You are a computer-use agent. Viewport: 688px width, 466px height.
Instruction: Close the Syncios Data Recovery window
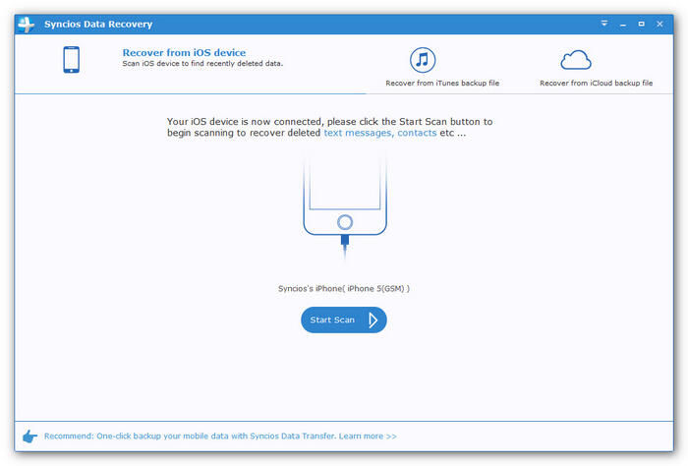[659, 23]
